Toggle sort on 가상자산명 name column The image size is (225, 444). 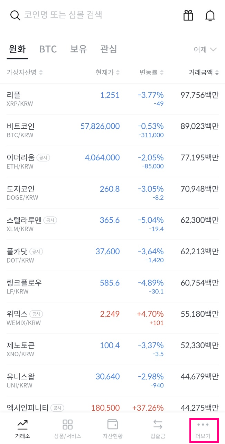point(24,72)
